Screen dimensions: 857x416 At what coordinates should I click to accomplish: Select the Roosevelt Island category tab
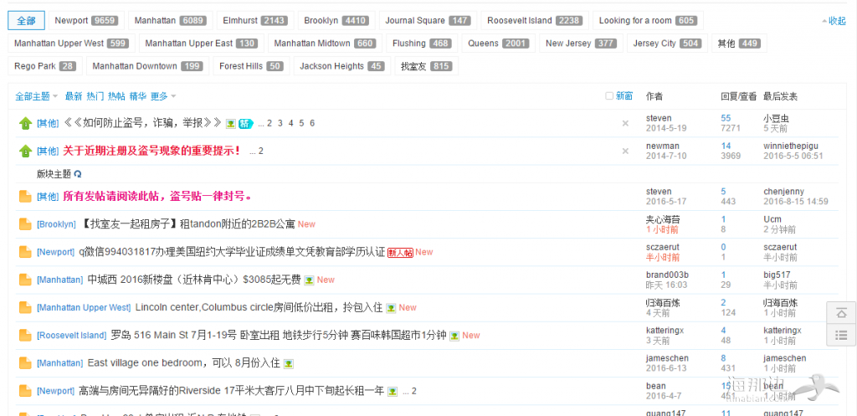pyautogui.click(x=535, y=21)
